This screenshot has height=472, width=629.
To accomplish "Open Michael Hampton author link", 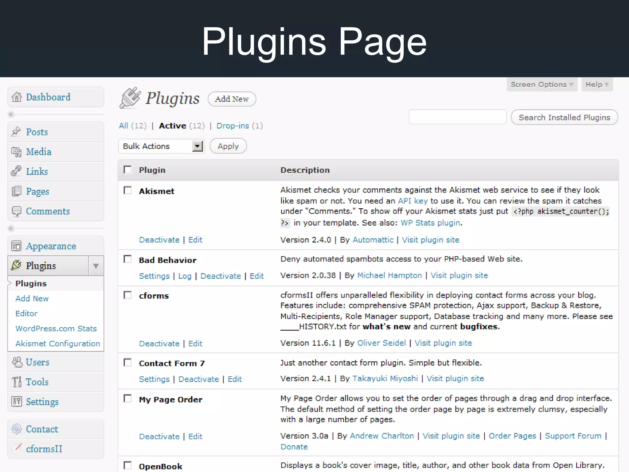I will (x=389, y=275).
